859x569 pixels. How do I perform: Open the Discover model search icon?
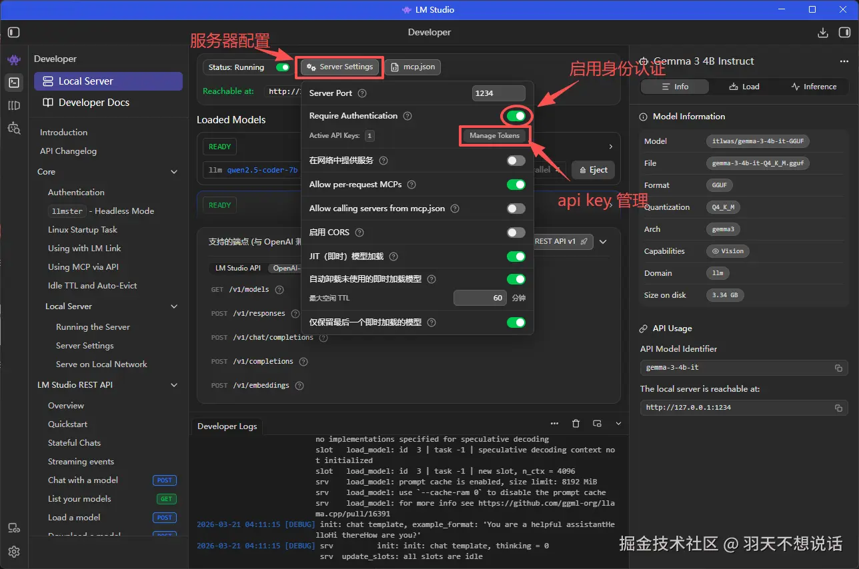13,128
